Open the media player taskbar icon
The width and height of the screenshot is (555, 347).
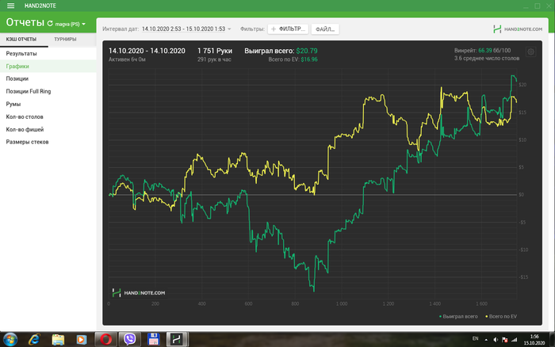pos(82,340)
